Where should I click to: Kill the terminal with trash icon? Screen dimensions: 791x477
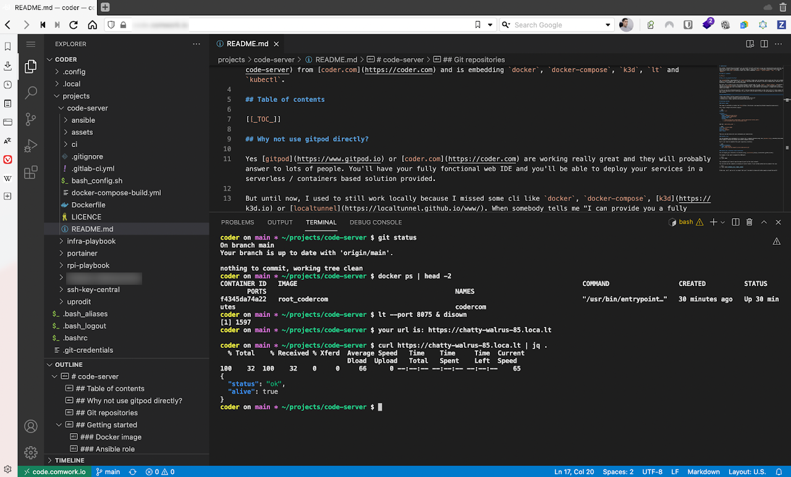pyautogui.click(x=750, y=222)
